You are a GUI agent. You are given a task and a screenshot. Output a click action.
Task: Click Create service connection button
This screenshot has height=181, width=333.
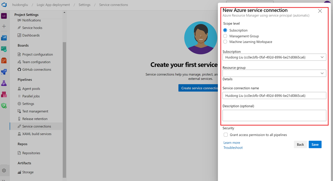click(x=198, y=88)
